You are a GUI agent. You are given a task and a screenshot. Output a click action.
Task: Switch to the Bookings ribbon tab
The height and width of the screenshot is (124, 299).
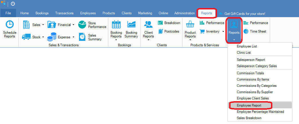42,13
